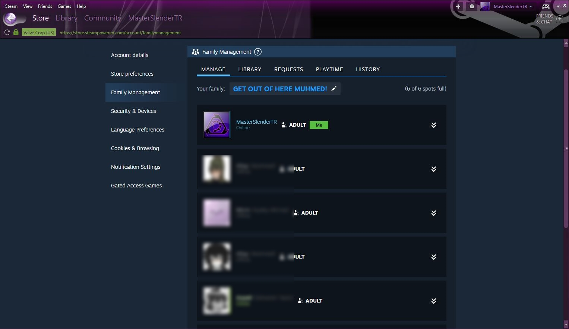Open Gated Access Games in the sidebar
The image size is (569, 329).
pos(136,186)
